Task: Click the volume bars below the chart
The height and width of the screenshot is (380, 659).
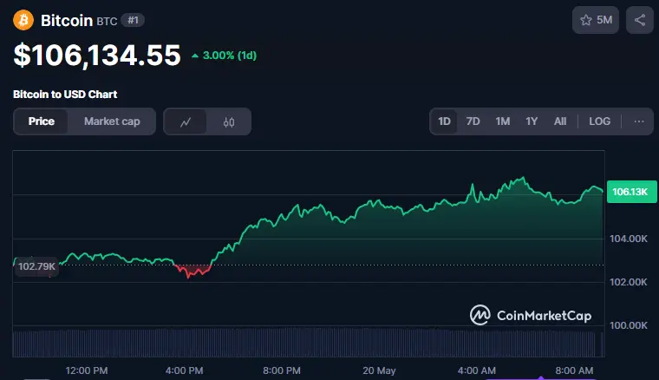Action: pos(309,344)
